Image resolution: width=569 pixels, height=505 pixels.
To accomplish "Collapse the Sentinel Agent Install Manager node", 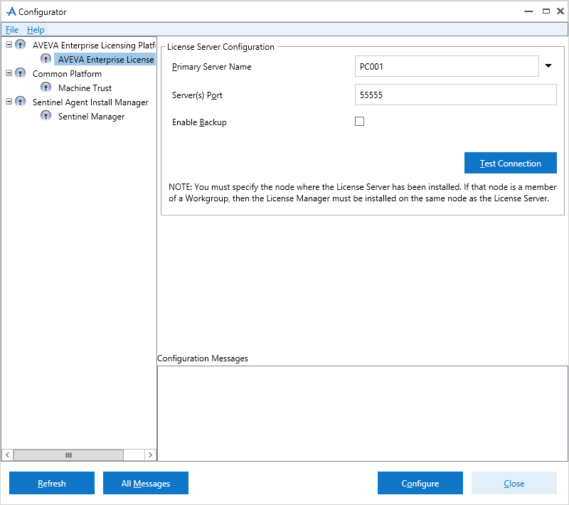I will pos(9,101).
